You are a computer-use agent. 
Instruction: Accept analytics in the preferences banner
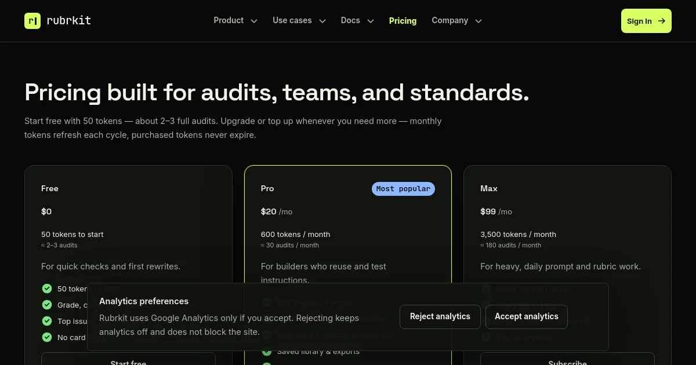(527, 316)
